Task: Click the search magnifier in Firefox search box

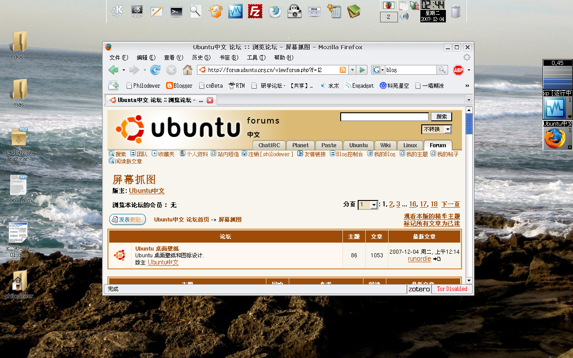Action: click(442, 70)
